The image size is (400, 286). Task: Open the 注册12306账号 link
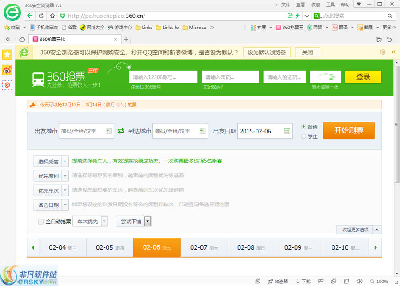(146, 87)
